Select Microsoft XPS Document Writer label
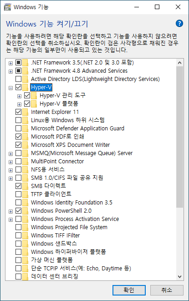Viewport: 189px width, 301px height. coord(70,145)
